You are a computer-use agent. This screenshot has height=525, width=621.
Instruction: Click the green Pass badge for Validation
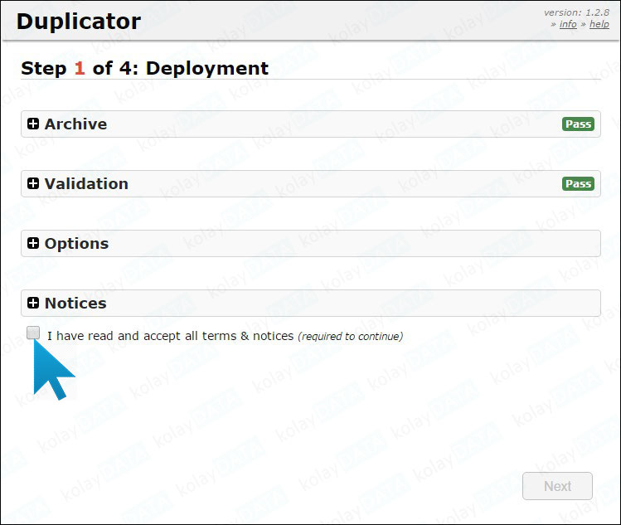coord(578,184)
